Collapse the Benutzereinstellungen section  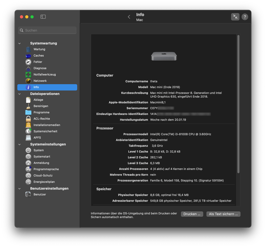19,189
